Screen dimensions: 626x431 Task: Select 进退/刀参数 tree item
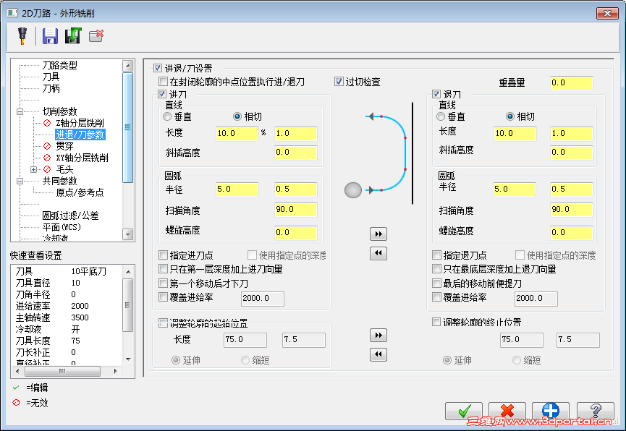[80, 135]
